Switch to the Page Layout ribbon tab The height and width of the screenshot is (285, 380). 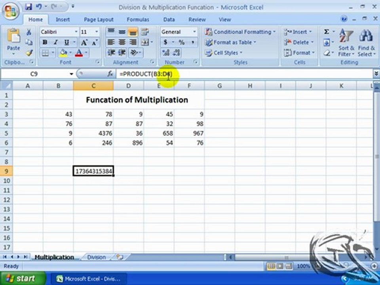click(x=99, y=20)
